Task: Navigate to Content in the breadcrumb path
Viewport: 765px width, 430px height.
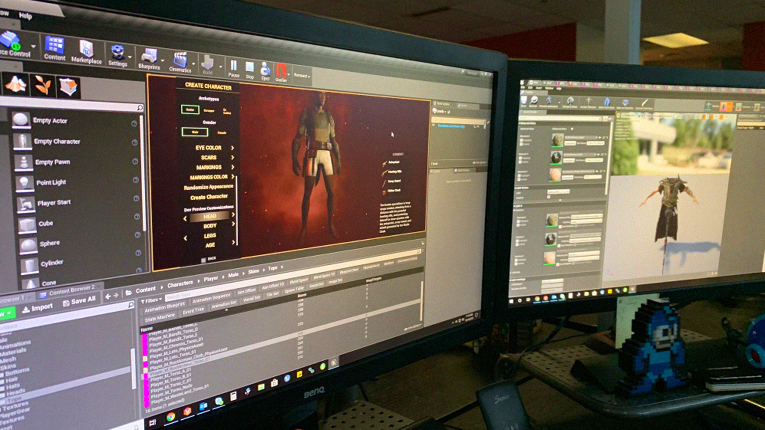Action: (145, 289)
